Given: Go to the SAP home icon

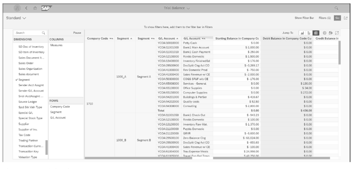Looking at the screenshot, I should 37,8.
